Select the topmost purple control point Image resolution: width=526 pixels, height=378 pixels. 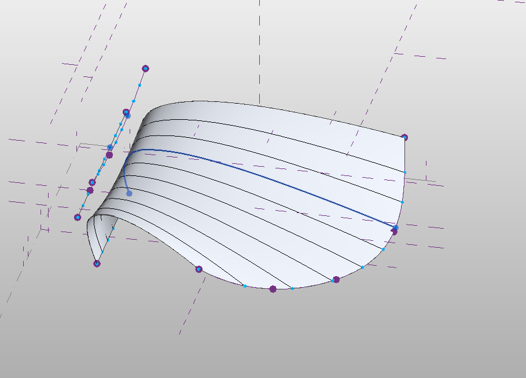coord(145,68)
